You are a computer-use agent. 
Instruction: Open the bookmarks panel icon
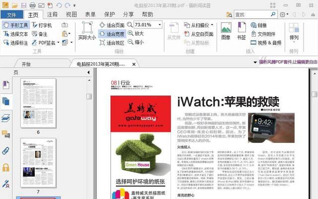[x=6, y=85]
